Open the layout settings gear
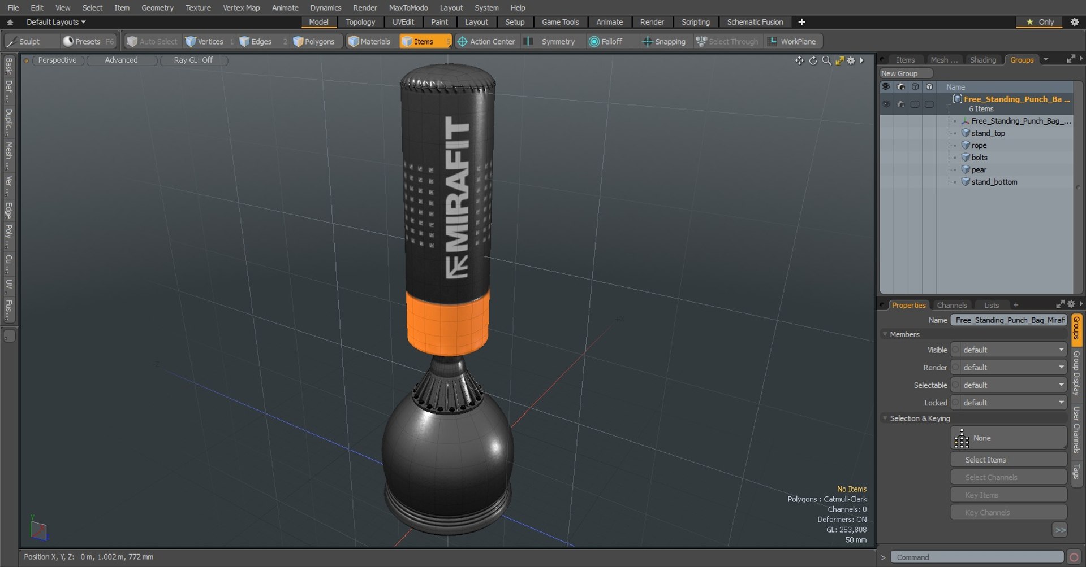The width and height of the screenshot is (1086, 567). pos(1075,22)
